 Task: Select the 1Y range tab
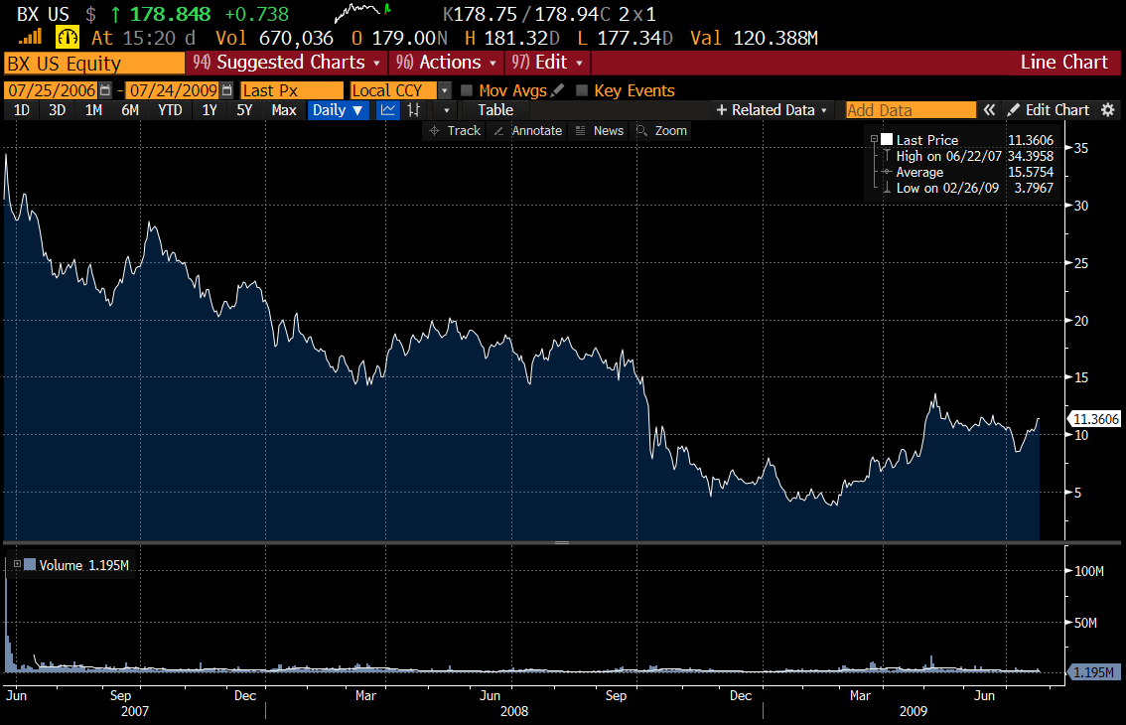(x=209, y=110)
